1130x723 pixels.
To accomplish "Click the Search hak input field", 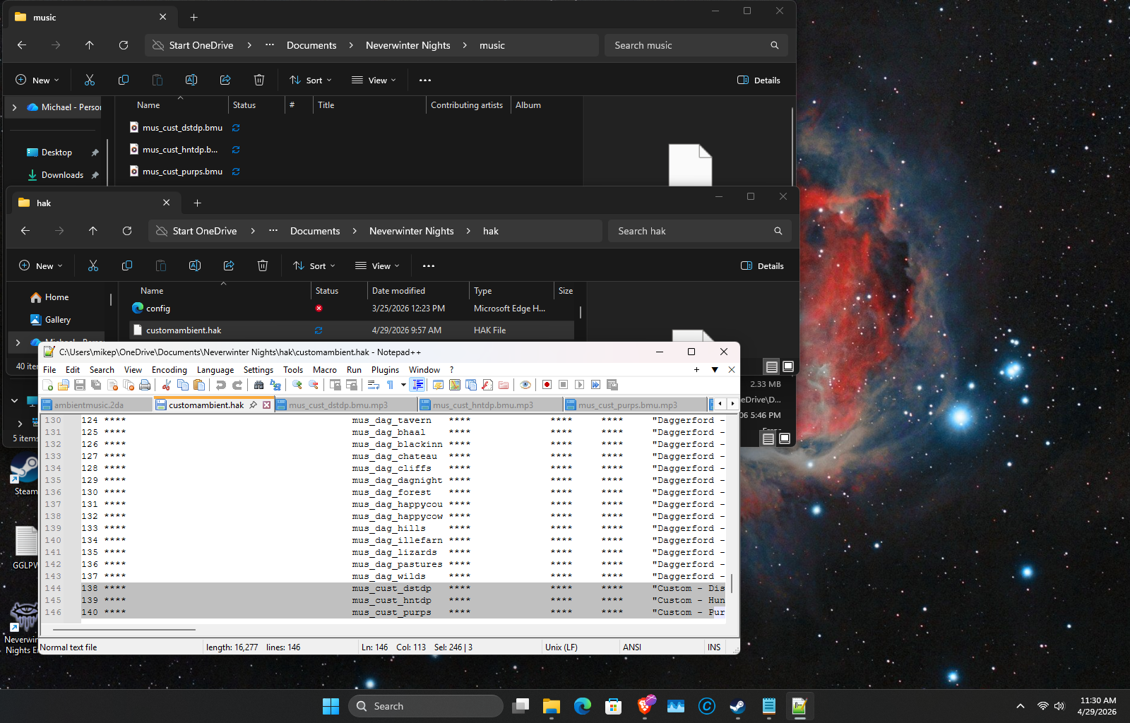I will (699, 231).
